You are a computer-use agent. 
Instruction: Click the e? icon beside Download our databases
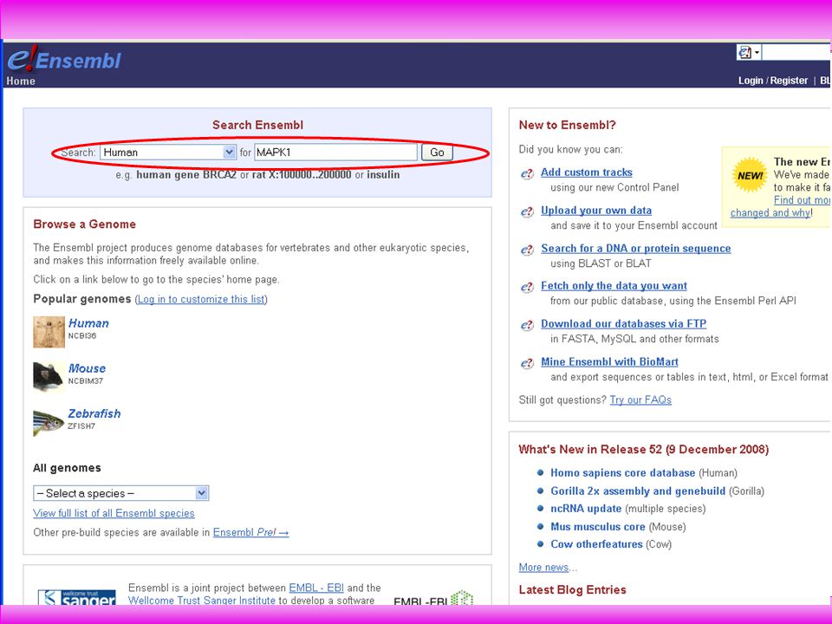click(x=527, y=325)
